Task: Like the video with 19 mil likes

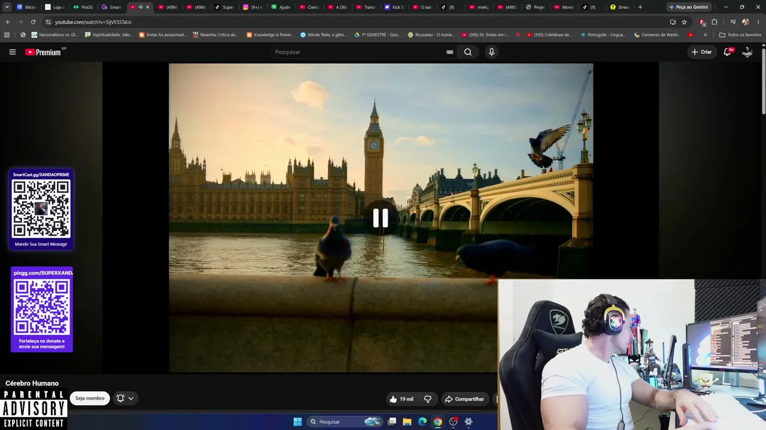Action: point(401,399)
